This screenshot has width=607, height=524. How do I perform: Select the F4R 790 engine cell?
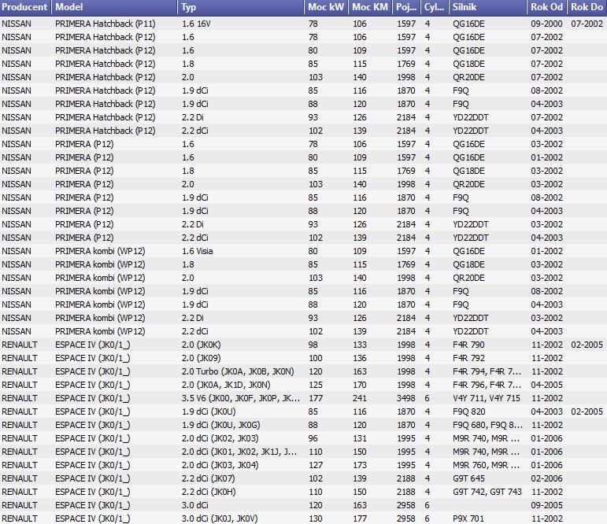click(x=468, y=345)
